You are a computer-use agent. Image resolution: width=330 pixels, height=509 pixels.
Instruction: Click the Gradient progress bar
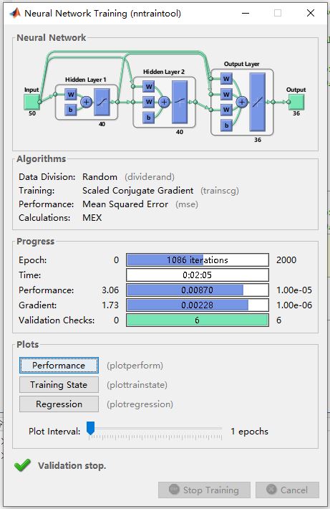pos(198,305)
